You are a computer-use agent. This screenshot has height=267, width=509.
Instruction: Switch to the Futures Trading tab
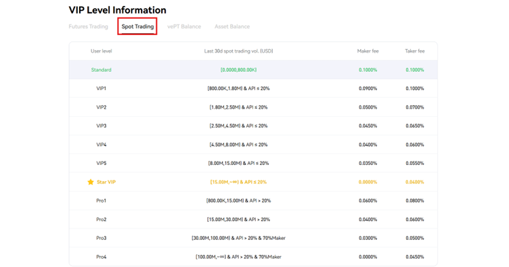[x=88, y=26]
